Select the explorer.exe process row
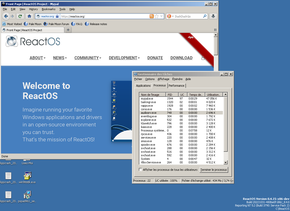290x211 pixels. [148, 120]
